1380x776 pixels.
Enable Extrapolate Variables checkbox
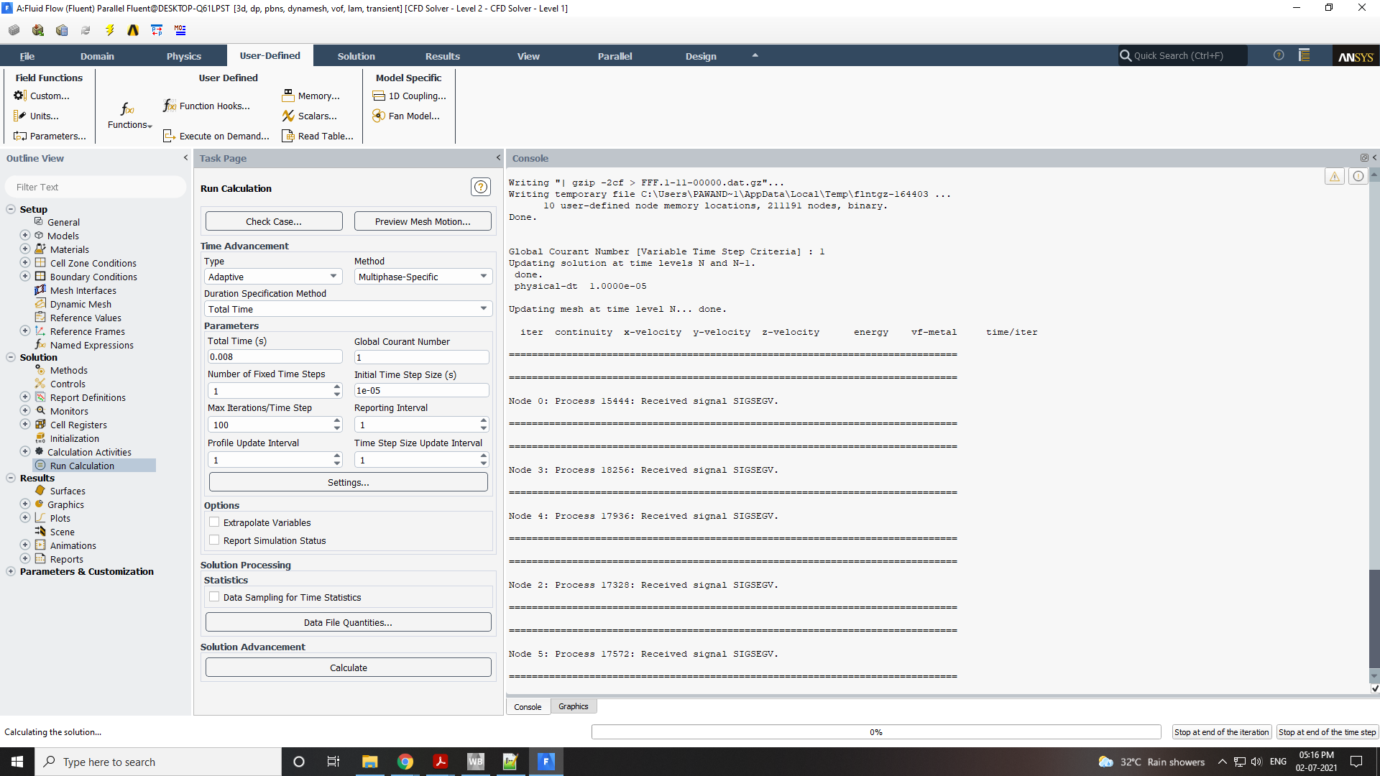214,522
